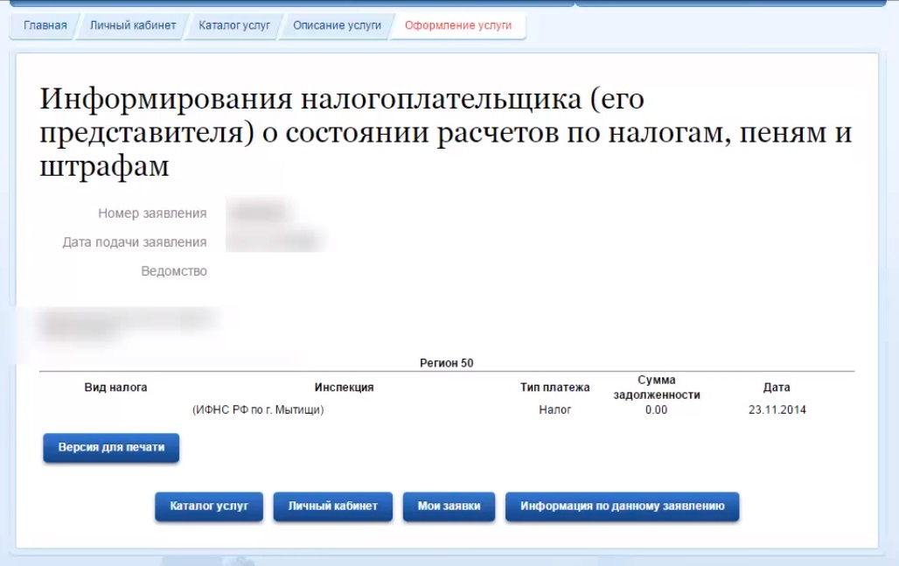Switch to the Описание услуги breadcrumb tab
The width and height of the screenshot is (899, 566).
(x=337, y=25)
